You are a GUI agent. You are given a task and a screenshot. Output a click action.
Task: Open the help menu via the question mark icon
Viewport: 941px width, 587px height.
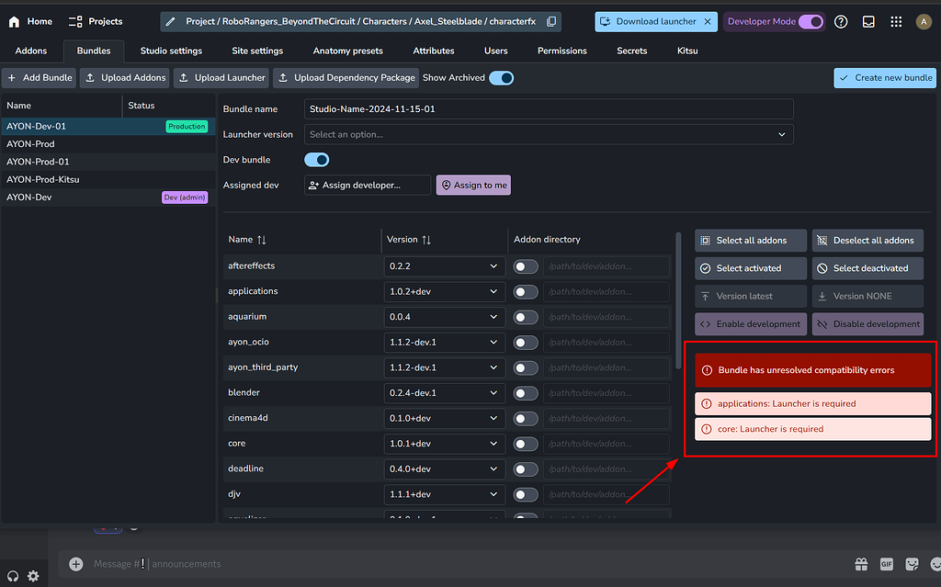(841, 21)
